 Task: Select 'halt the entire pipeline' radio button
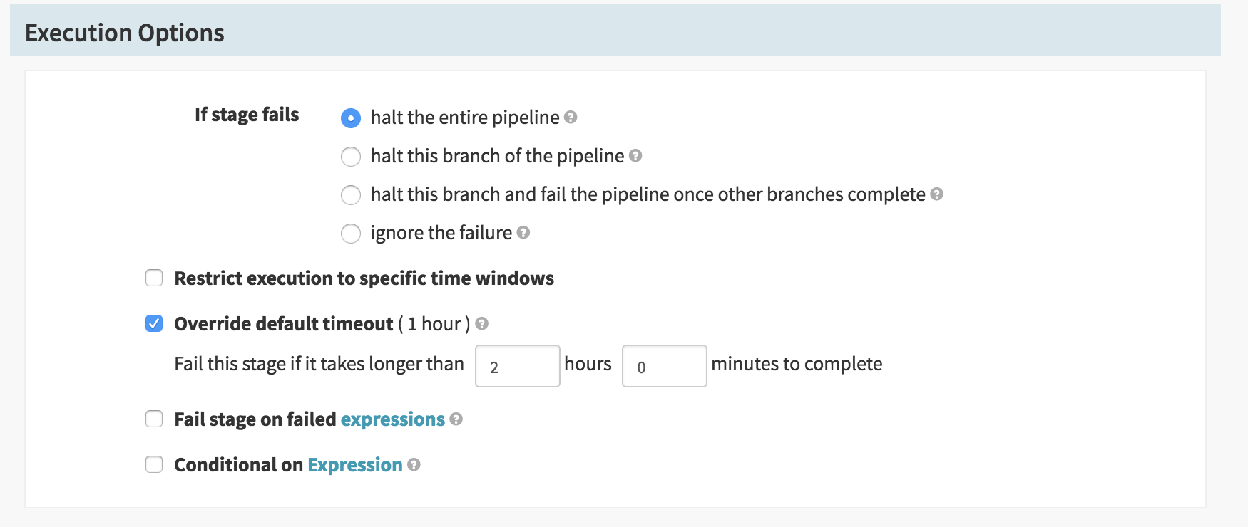click(x=350, y=118)
